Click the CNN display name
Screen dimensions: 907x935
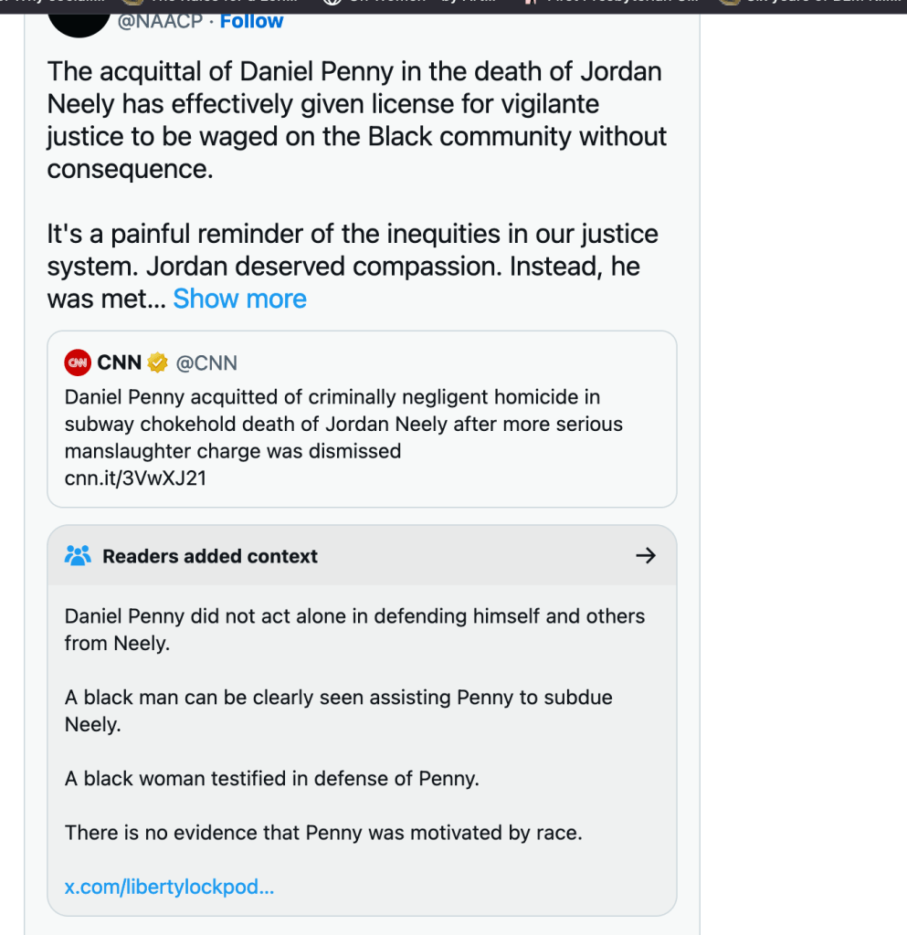(x=119, y=362)
